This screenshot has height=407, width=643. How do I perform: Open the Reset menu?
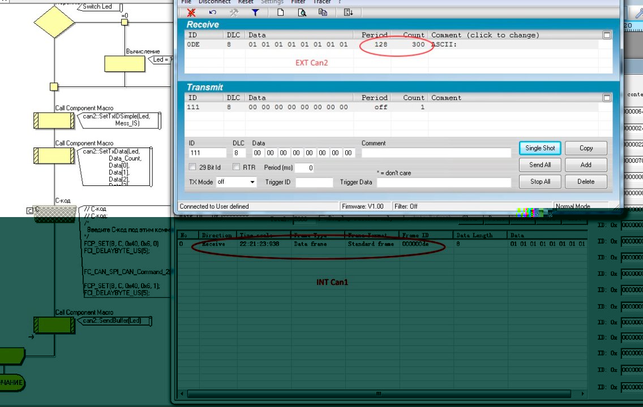point(246,2)
